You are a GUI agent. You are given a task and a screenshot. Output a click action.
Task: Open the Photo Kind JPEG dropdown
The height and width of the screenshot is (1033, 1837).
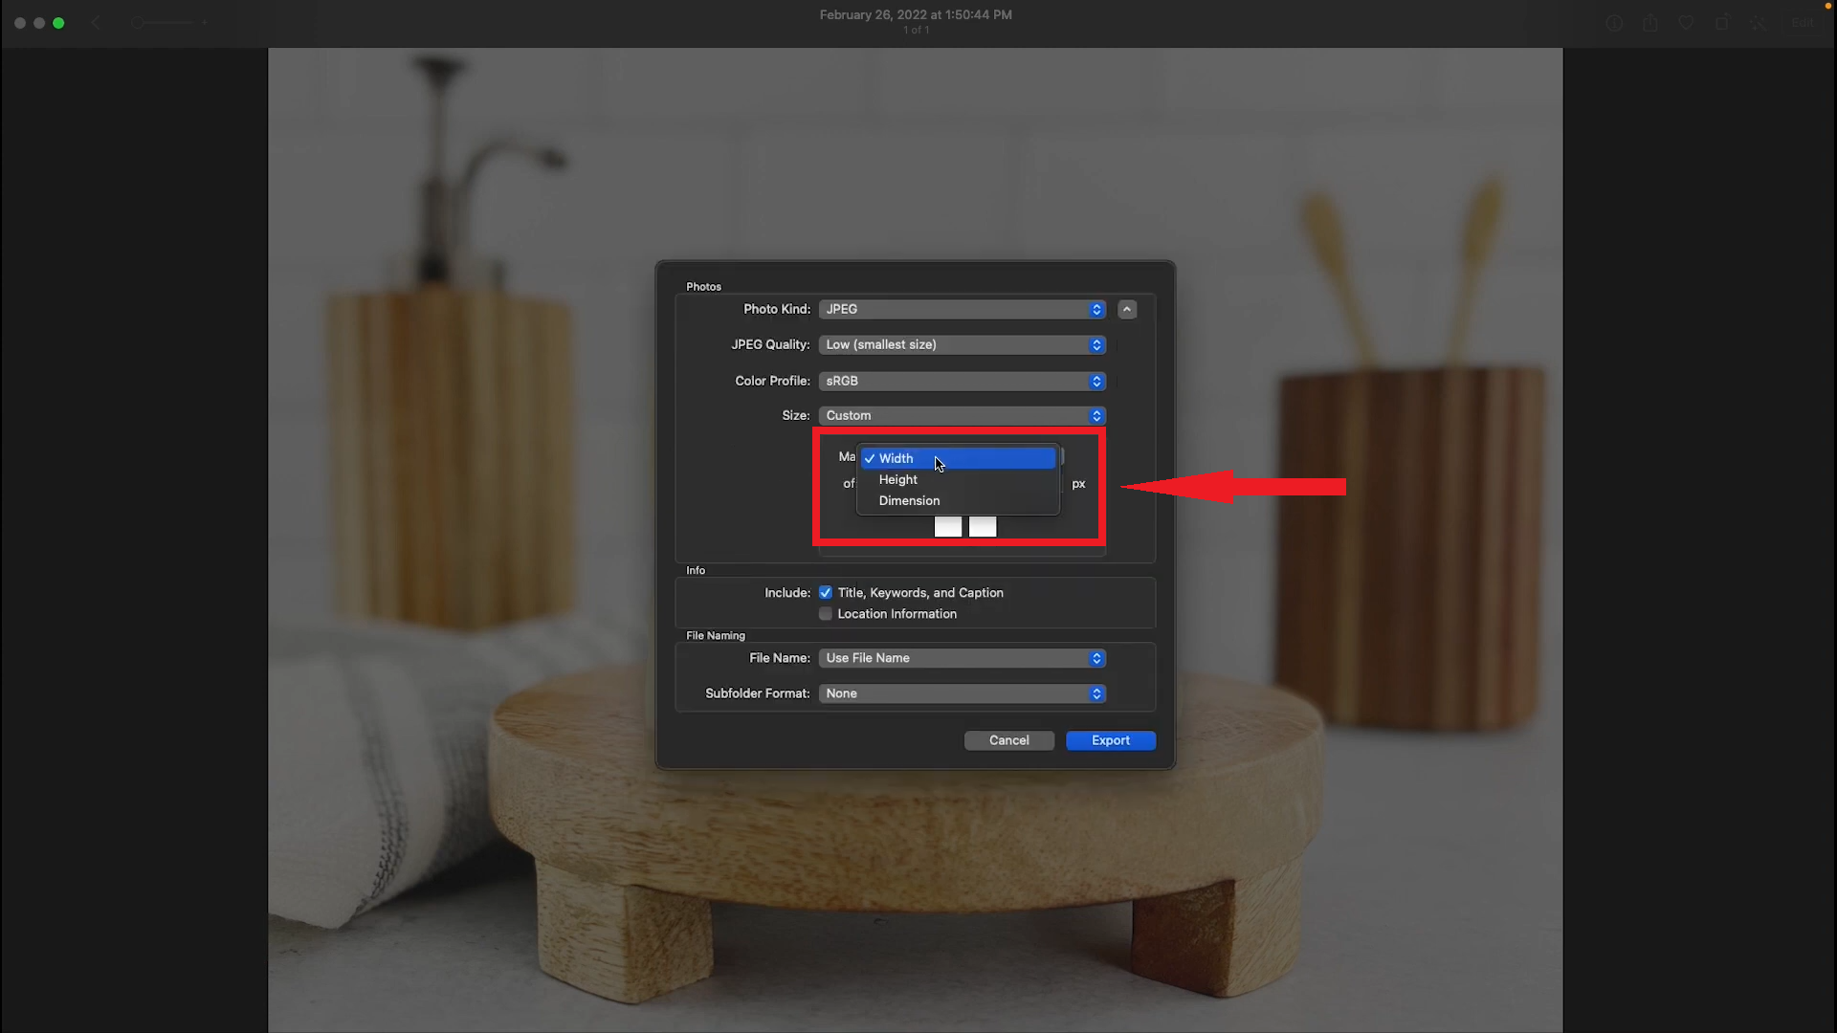tap(962, 309)
